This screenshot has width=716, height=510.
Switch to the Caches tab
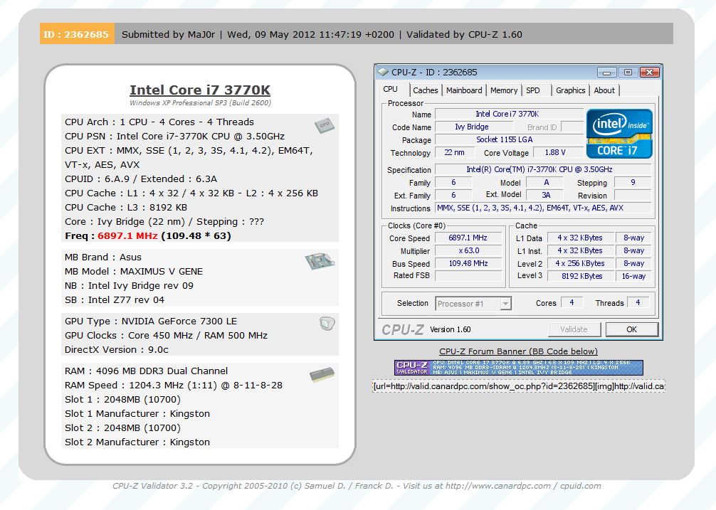pyautogui.click(x=426, y=90)
